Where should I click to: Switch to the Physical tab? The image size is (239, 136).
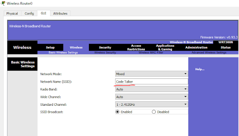pos(12,13)
